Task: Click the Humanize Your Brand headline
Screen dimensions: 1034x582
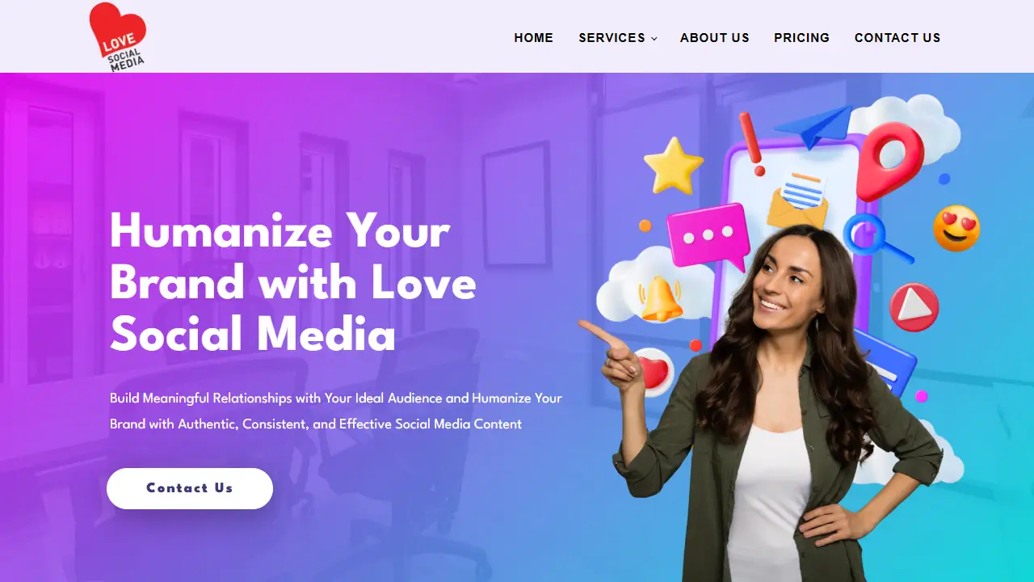Action: 293,282
